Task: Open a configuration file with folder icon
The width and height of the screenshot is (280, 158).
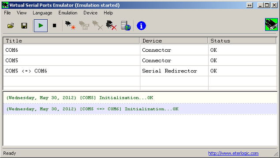Action: point(11,26)
